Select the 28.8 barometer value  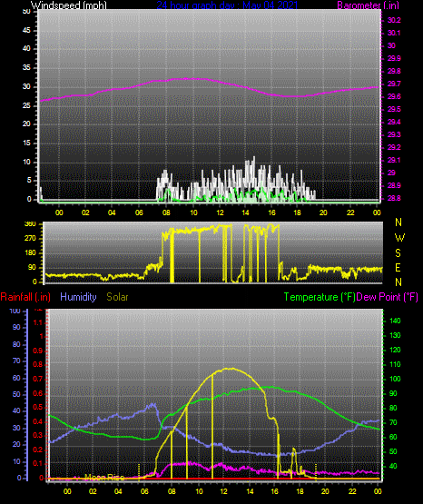[394, 198]
